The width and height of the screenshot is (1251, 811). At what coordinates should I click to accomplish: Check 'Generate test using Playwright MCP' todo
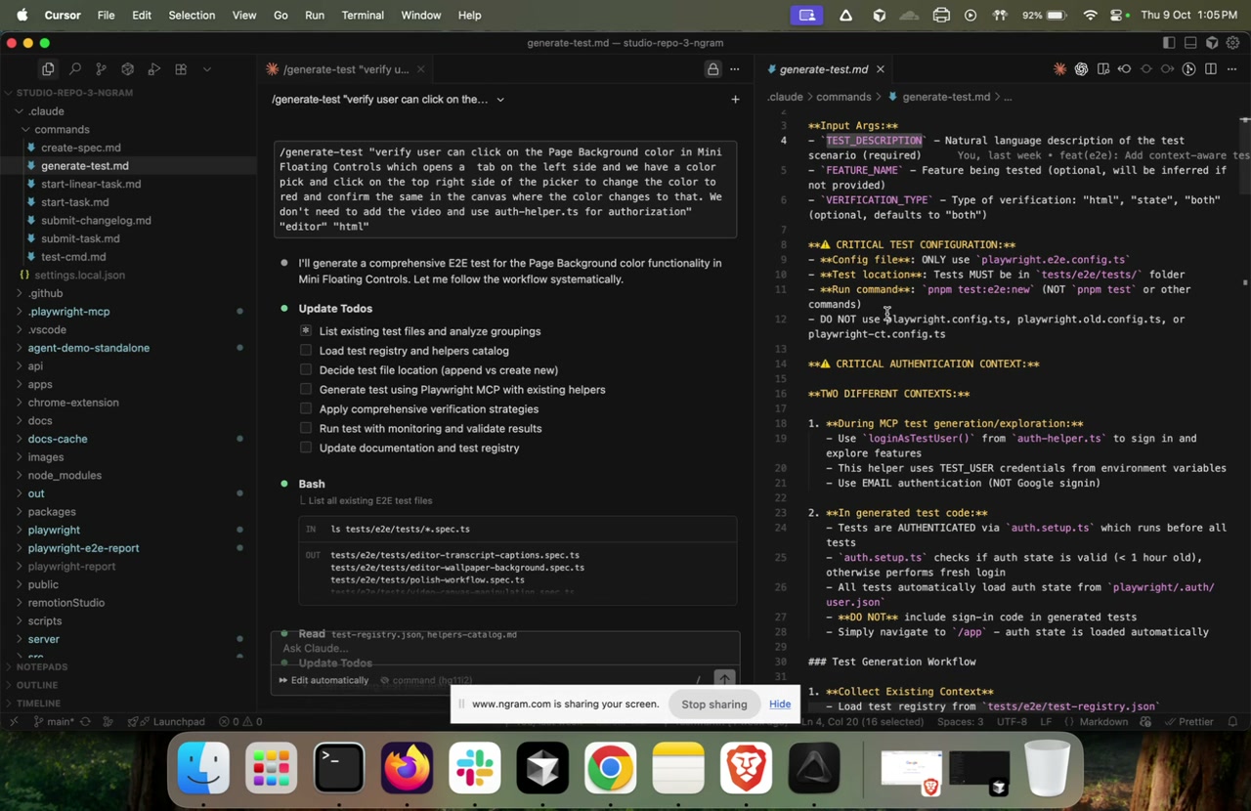click(306, 390)
